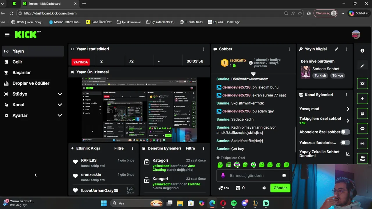Open the profile avatar menu
Screen dimensions: 372x209
pyautogui.click(x=356, y=35)
